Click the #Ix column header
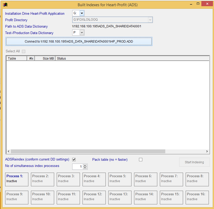The height and width of the screenshot is (209, 214). pyautogui.click(x=31, y=59)
